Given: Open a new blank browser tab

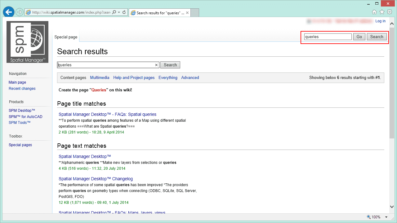Looking at the screenshot, I should (194, 13).
